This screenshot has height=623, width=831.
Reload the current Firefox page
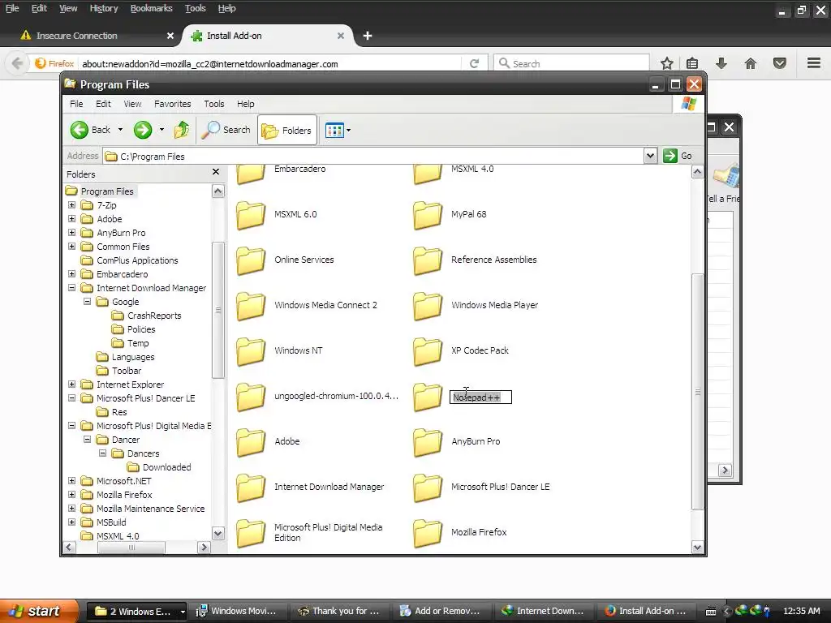click(474, 63)
